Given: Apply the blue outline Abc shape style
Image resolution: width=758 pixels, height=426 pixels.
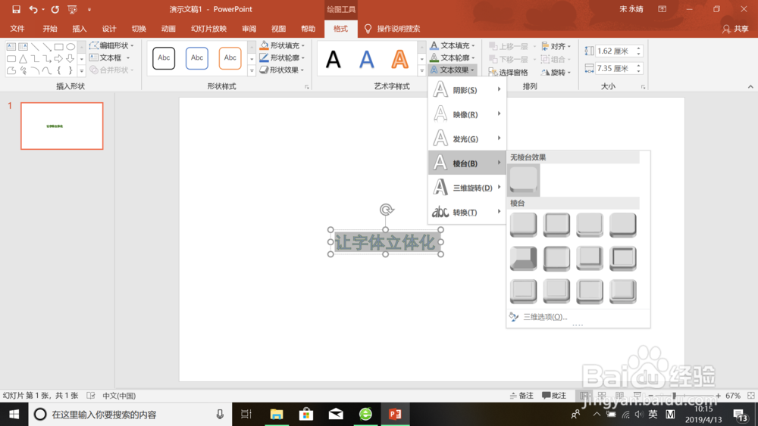Looking at the screenshot, I should (x=197, y=58).
